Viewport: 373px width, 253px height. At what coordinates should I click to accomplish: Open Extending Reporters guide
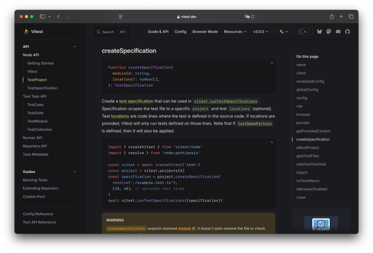(41, 188)
